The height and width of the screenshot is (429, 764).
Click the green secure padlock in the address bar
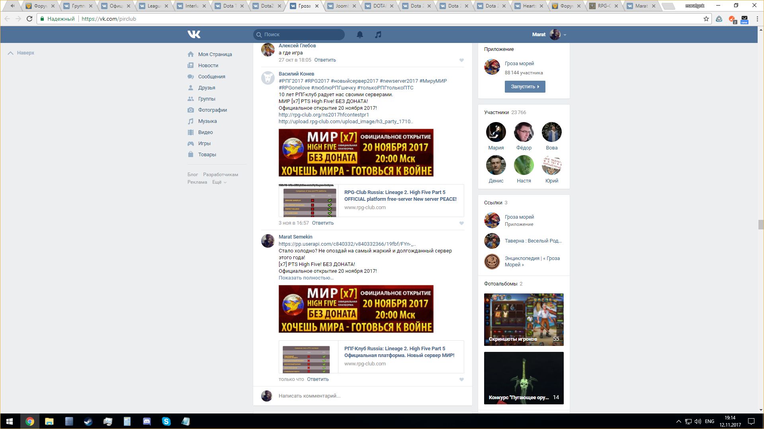(42, 19)
